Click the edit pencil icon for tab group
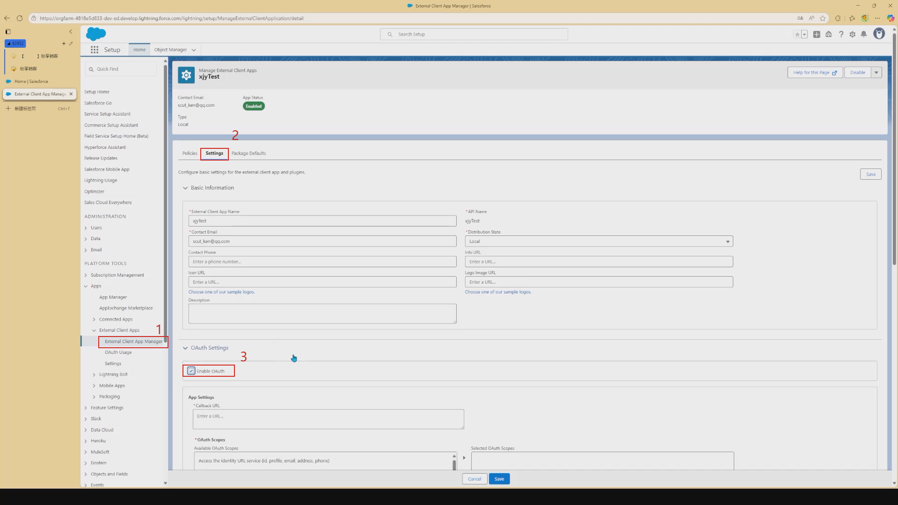Image resolution: width=898 pixels, height=505 pixels. pos(71,44)
